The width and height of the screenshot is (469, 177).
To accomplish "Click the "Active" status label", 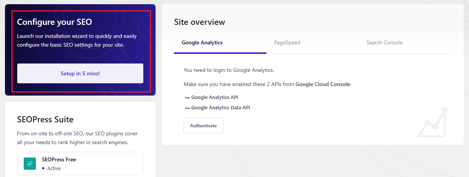I will 54,168.
